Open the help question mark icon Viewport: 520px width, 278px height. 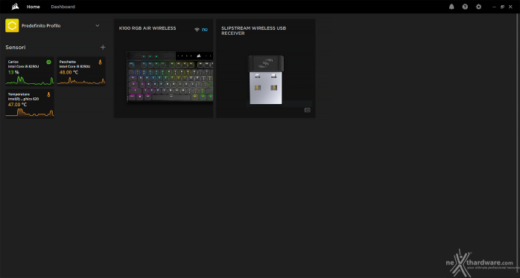[465, 7]
